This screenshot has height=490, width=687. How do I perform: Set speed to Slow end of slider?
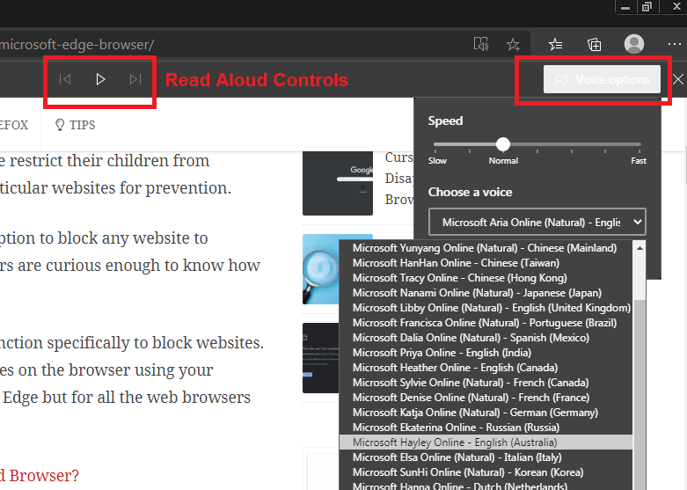tap(435, 144)
